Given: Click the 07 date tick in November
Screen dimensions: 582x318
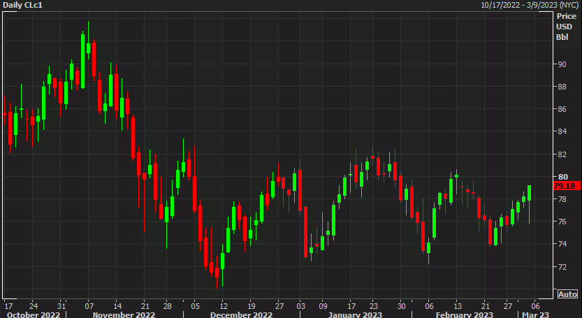Looking at the screenshot, I should click(x=89, y=307).
